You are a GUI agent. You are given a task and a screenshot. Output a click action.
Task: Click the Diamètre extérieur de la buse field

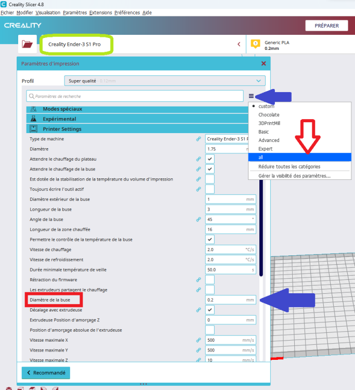click(230, 199)
